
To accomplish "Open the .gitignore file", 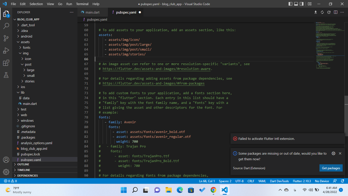I will tap(45, 126).
